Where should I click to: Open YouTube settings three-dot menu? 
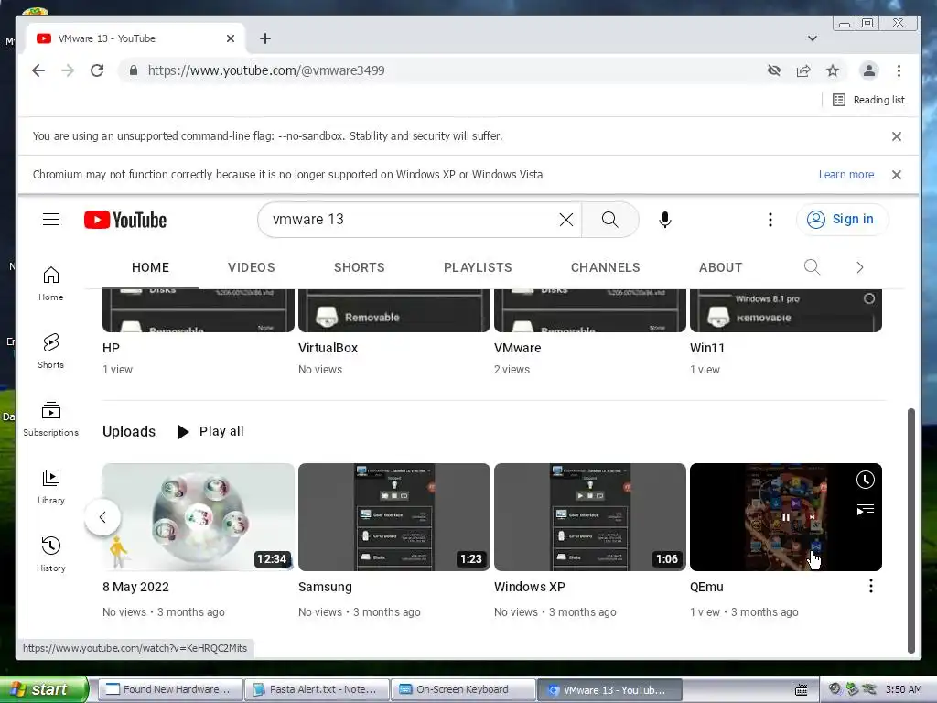pos(770,220)
